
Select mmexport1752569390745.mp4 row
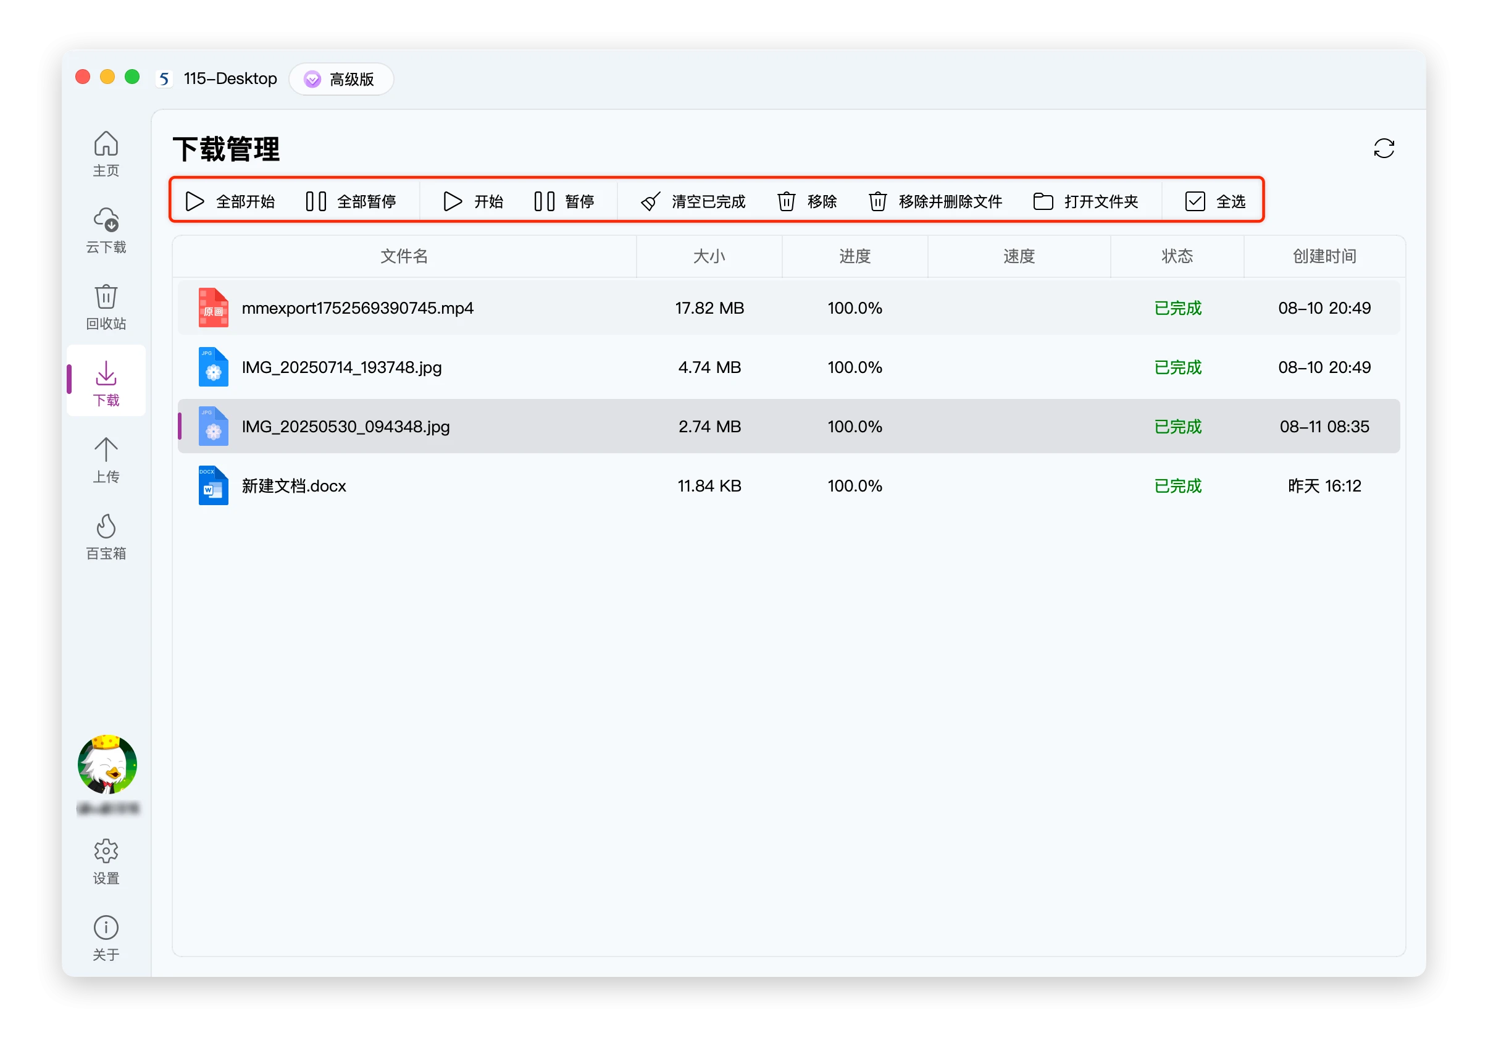click(x=357, y=308)
